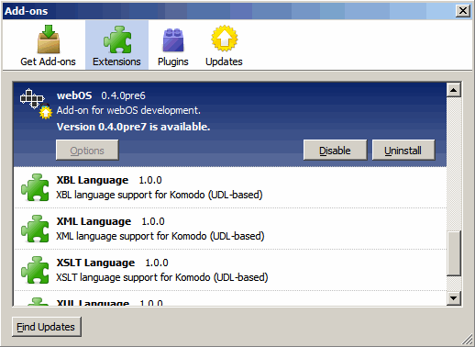Image resolution: width=475 pixels, height=347 pixels.
Task: Click the Find Updates button
Action: [x=47, y=327]
